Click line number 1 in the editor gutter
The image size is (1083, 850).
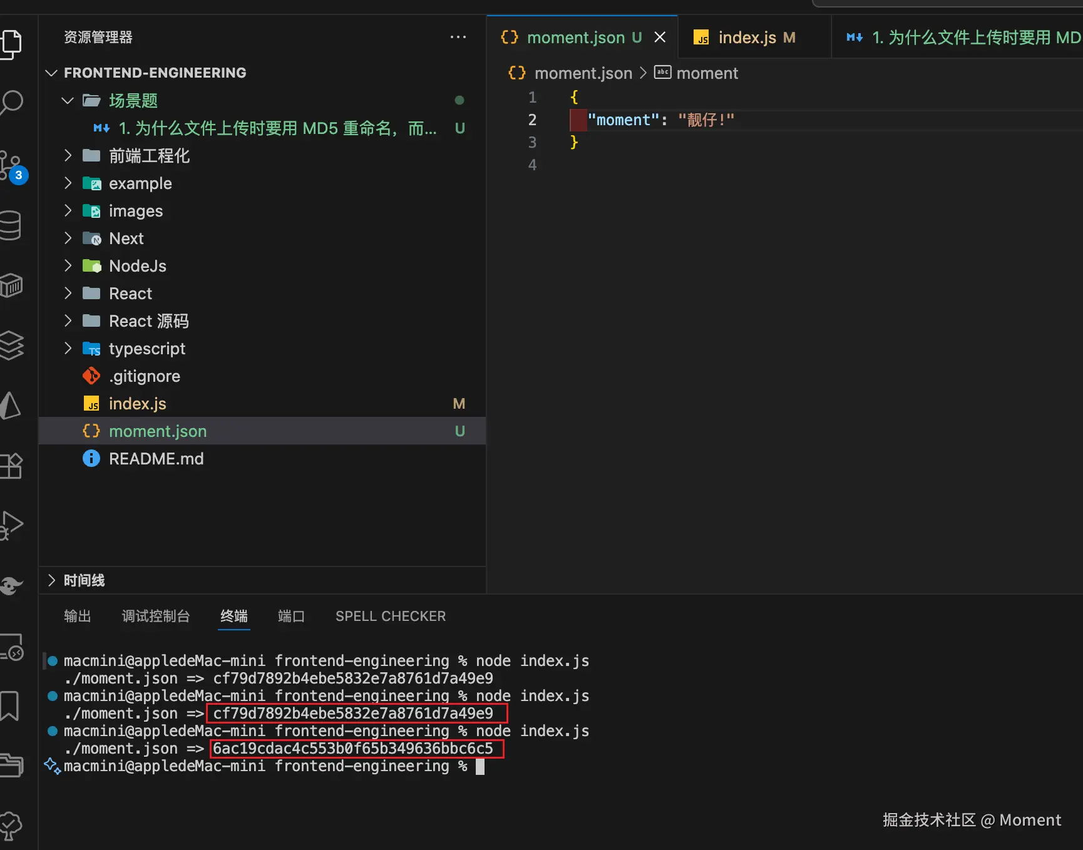pyautogui.click(x=532, y=98)
